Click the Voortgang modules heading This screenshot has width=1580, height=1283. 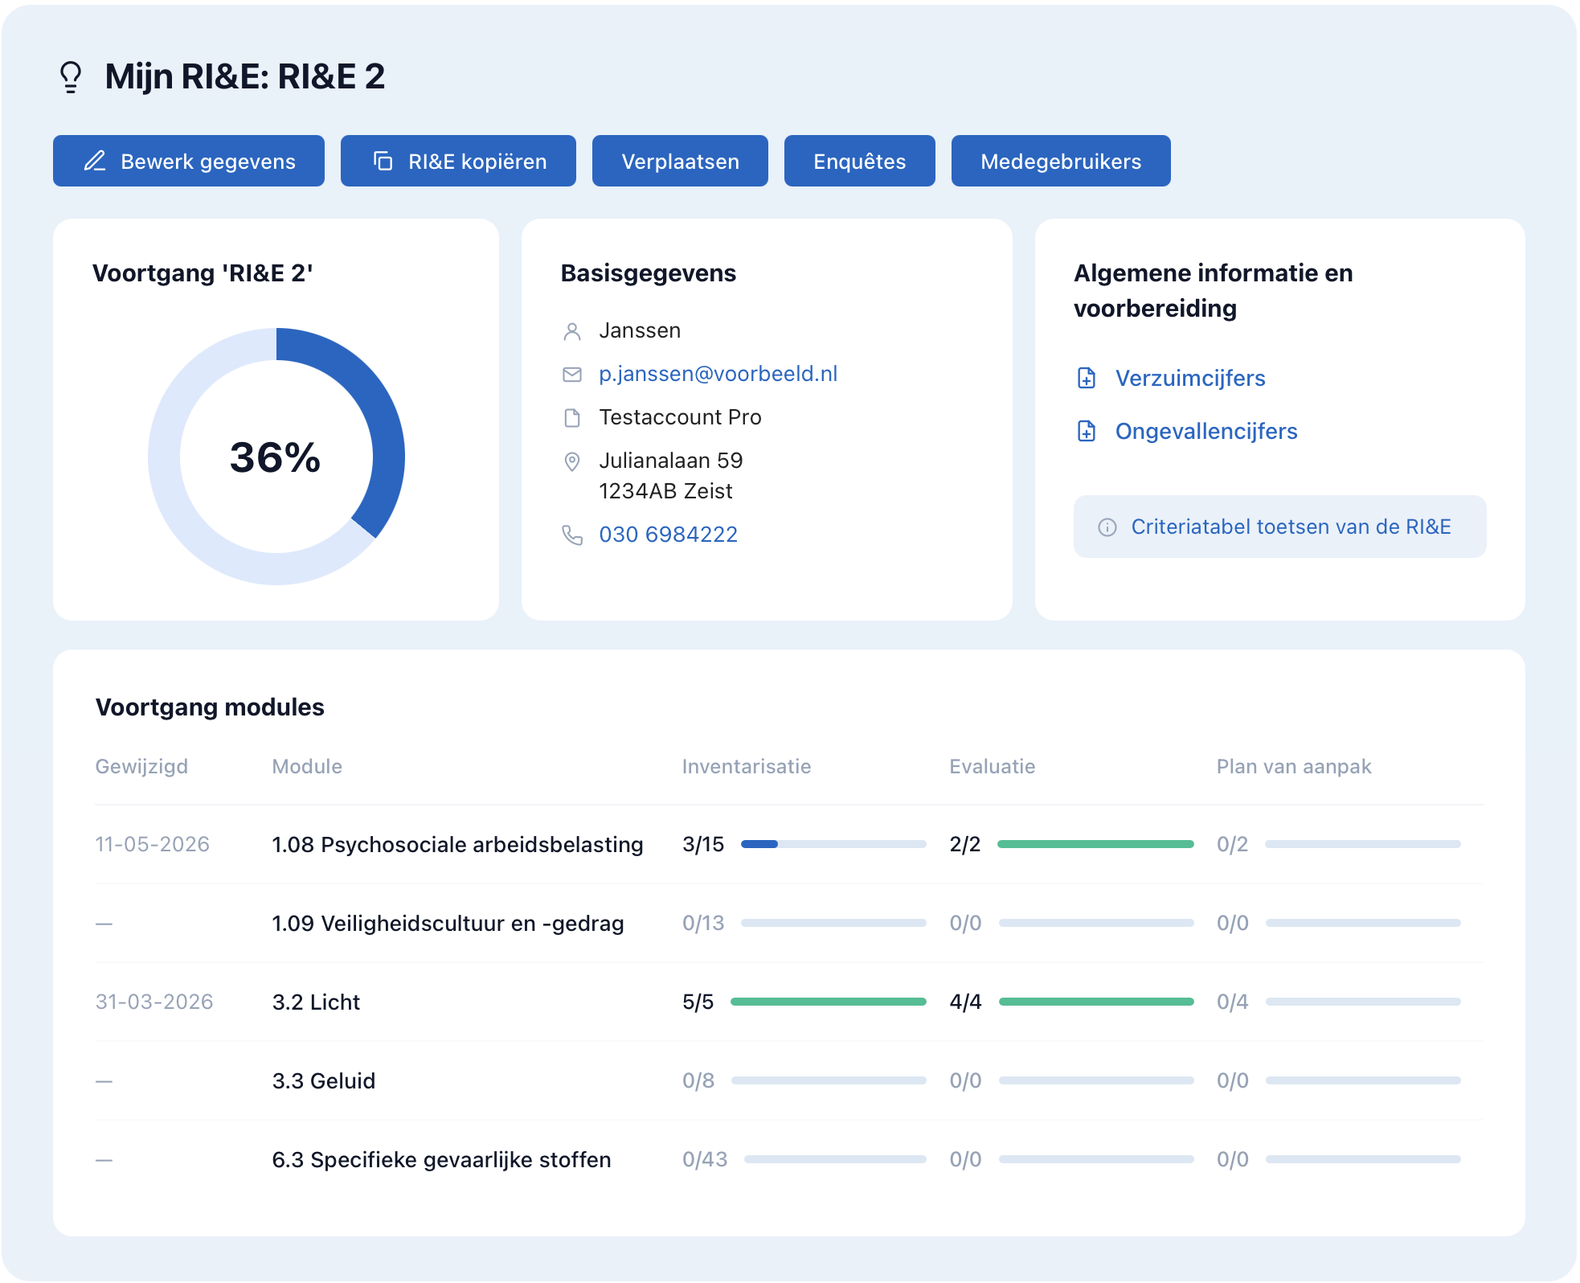(x=210, y=707)
